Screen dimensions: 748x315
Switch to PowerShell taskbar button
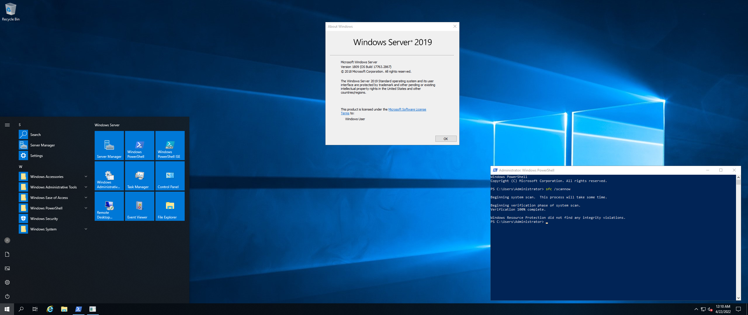coord(78,309)
